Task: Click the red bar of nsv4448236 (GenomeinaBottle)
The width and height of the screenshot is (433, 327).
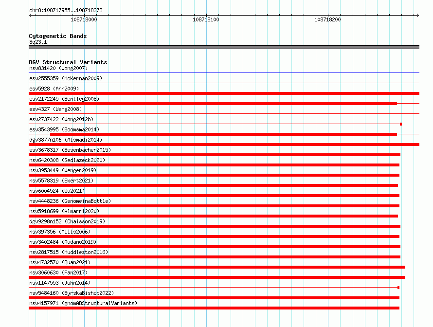Action: pyautogui.click(x=214, y=206)
